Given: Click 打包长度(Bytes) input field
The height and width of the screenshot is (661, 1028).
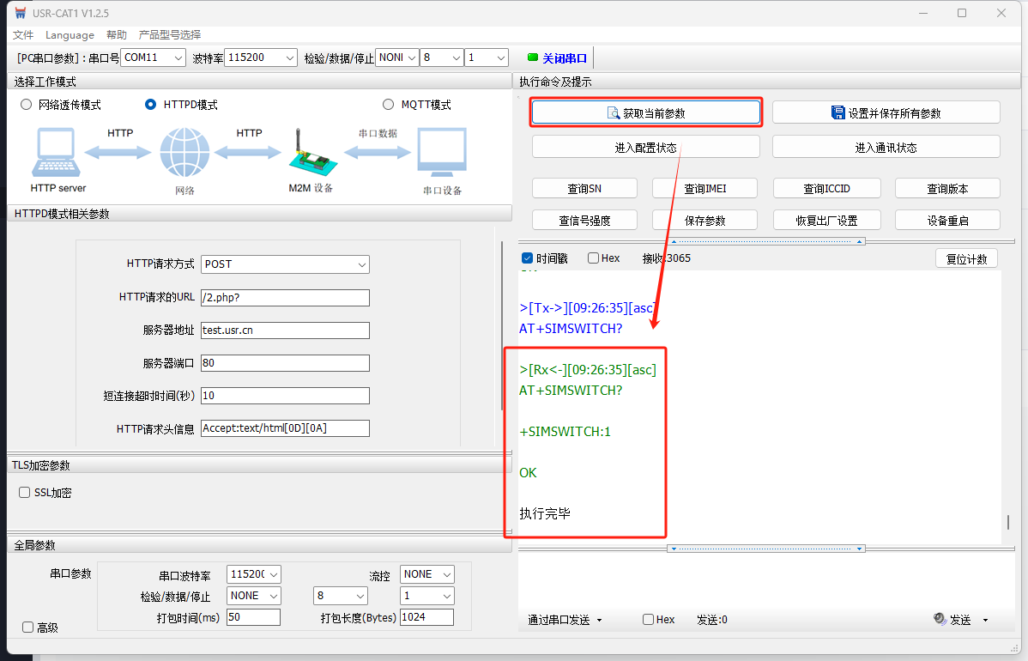Looking at the screenshot, I should [x=426, y=617].
